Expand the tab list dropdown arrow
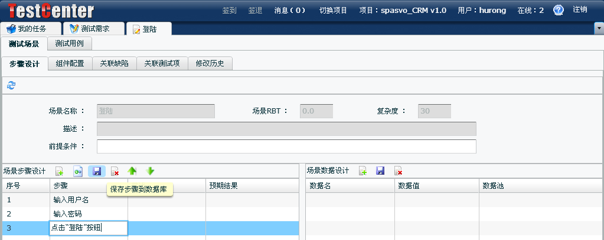604x240 pixels. click(598, 28)
